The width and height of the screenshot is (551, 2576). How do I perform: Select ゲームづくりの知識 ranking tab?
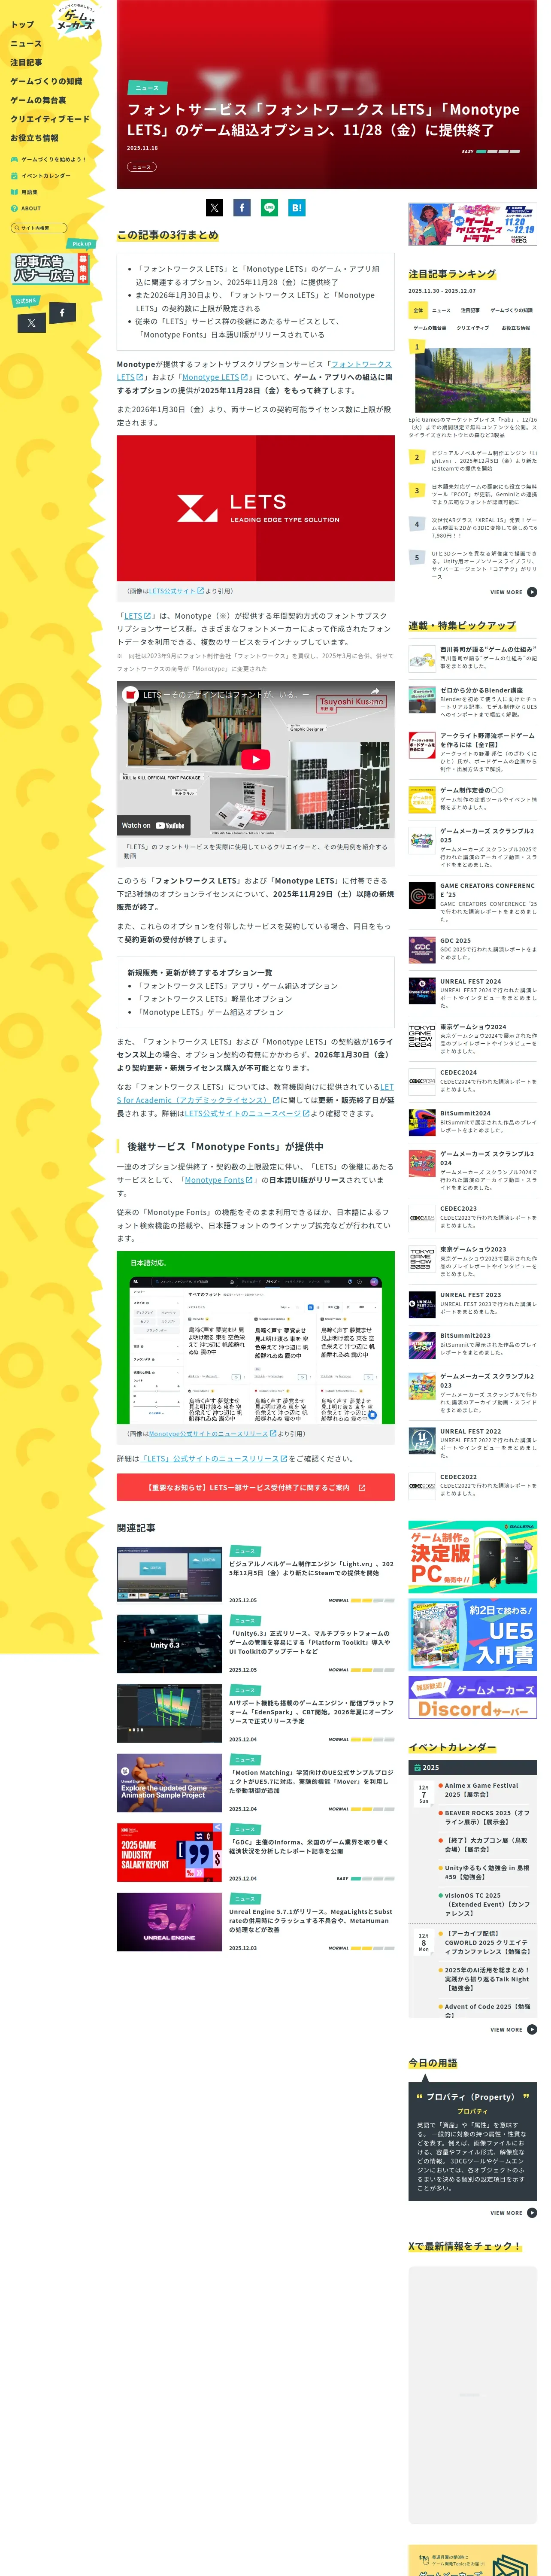tap(511, 310)
